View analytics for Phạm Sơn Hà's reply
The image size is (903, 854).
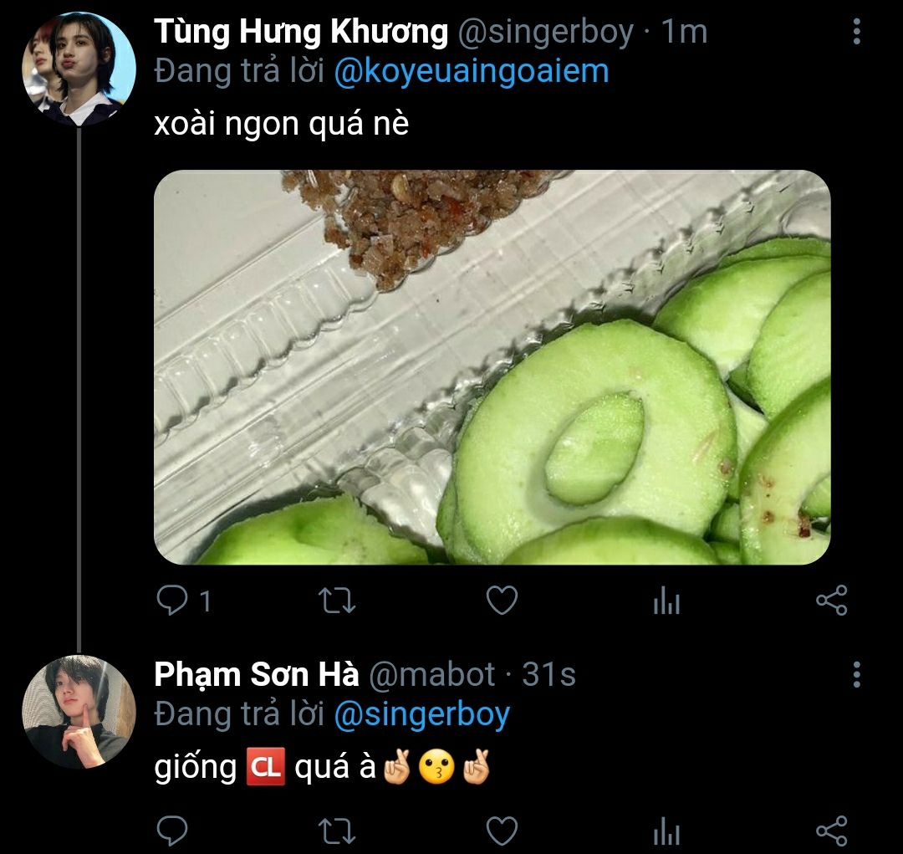tap(666, 831)
